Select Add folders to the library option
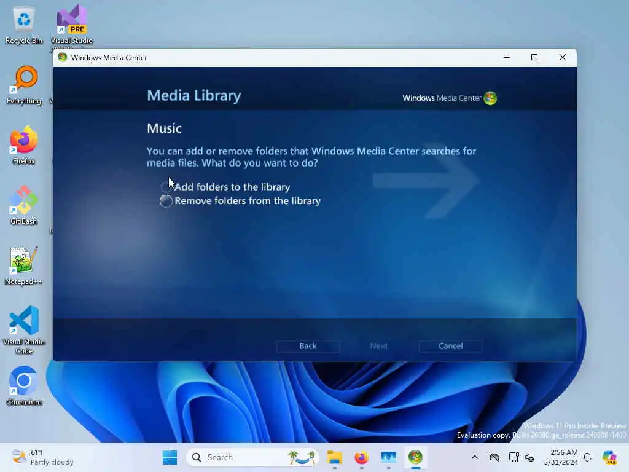The height and width of the screenshot is (472, 629). [x=226, y=187]
